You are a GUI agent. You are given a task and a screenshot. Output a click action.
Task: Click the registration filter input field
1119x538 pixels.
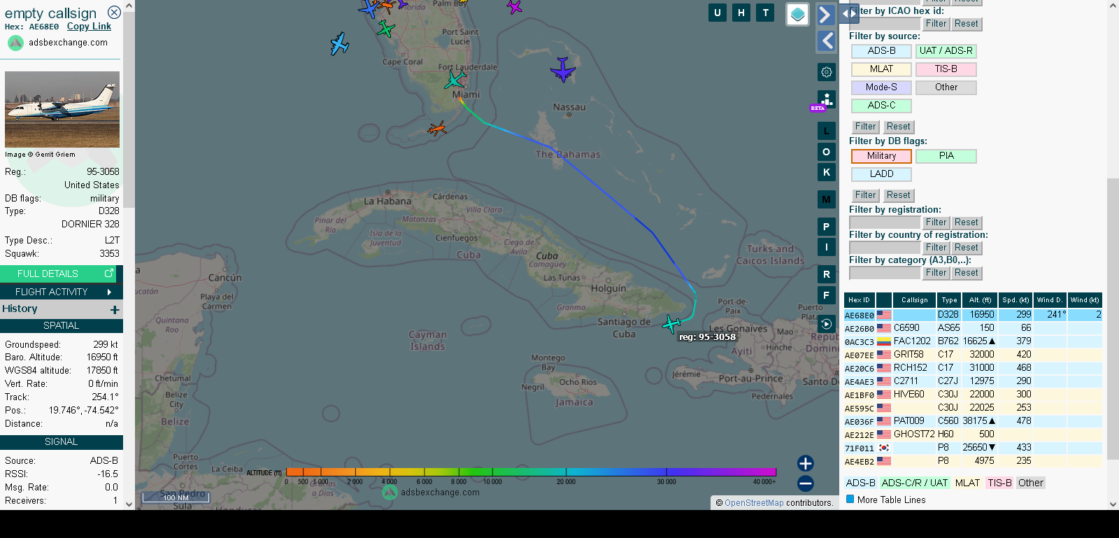[885, 222]
